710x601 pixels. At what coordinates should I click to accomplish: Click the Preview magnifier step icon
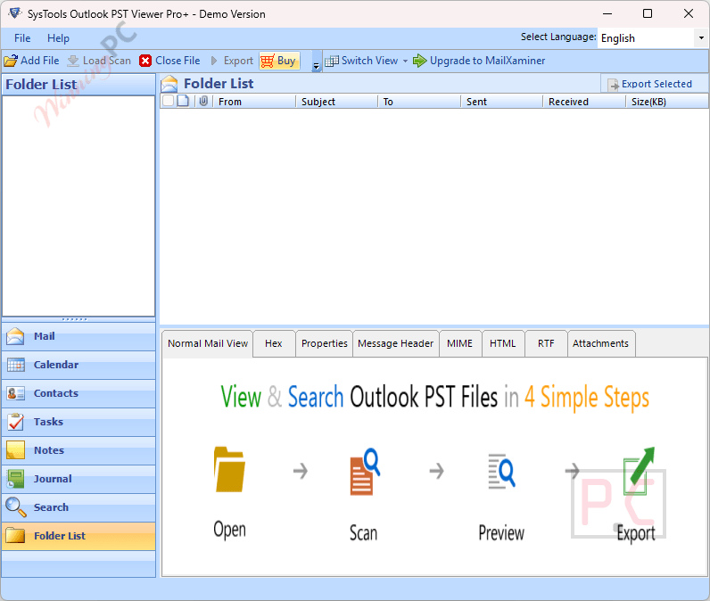pos(501,471)
